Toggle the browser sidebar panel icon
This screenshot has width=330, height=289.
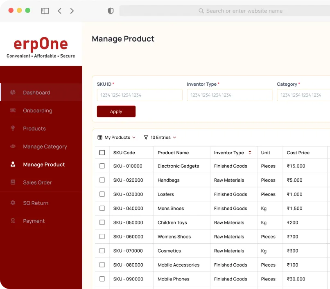(45, 11)
